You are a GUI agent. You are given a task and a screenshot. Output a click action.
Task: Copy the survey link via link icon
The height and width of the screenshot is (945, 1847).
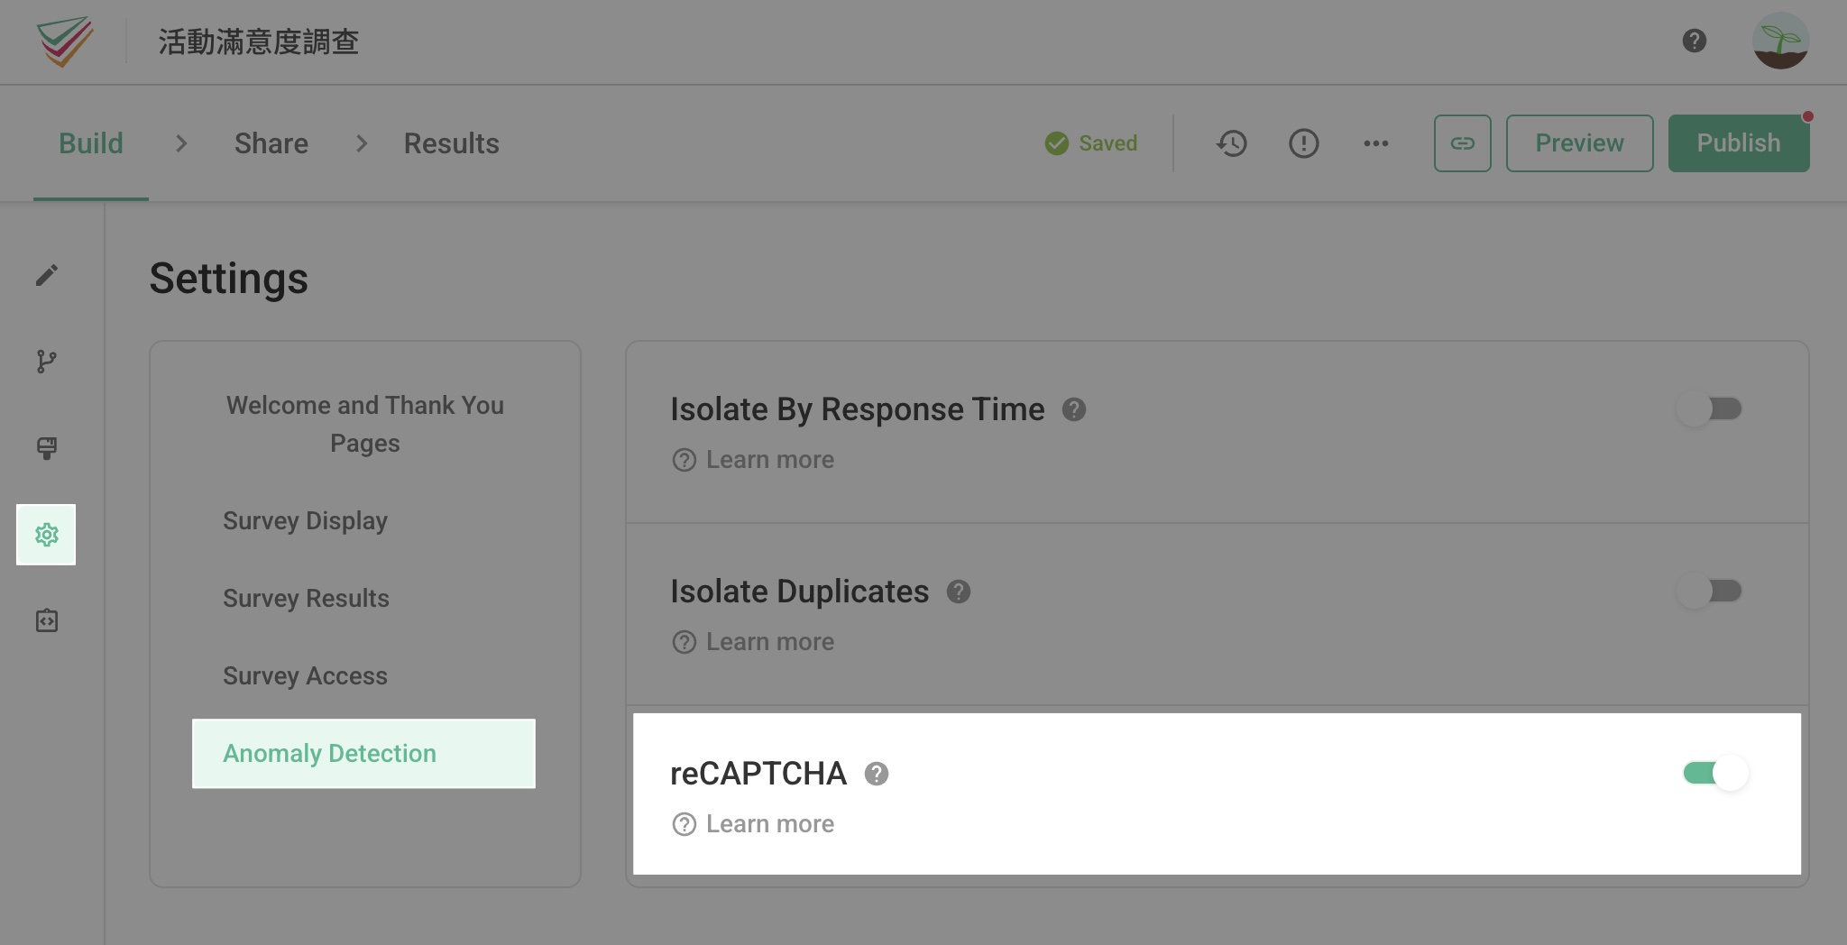tap(1462, 143)
